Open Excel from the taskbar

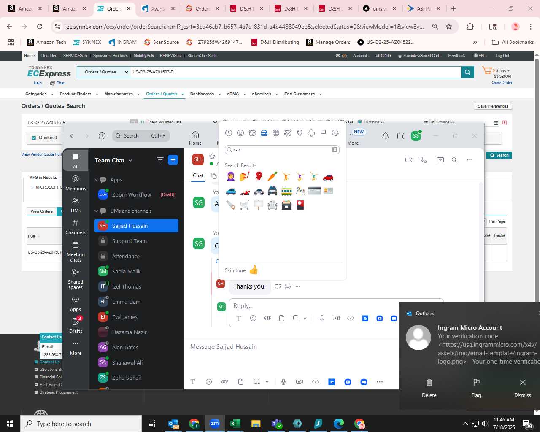click(235, 424)
